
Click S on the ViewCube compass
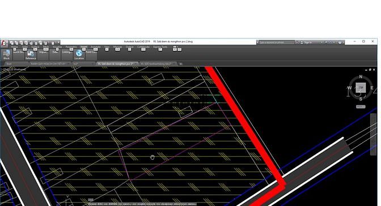click(361, 98)
